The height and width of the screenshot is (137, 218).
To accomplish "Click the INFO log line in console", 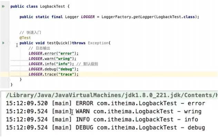I will tap(102, 119).
